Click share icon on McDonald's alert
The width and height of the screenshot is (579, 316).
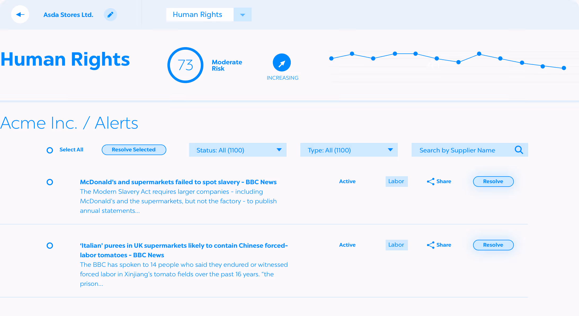tap(431, 182)
